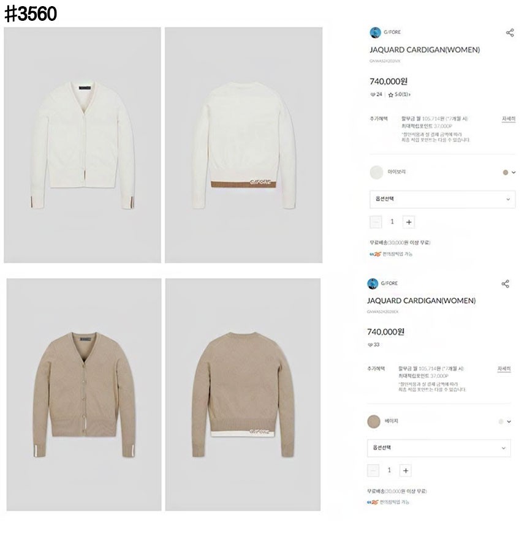
Task: Decrease quantity for ivory cardigan
Action: 376,222
